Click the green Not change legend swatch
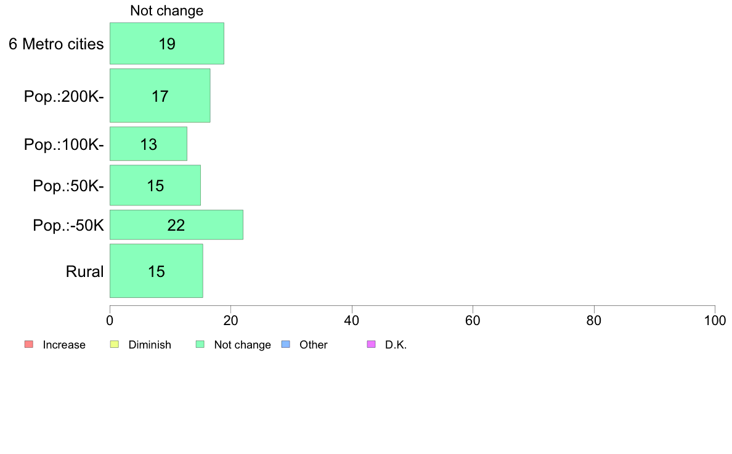 [x=200, y=345]
